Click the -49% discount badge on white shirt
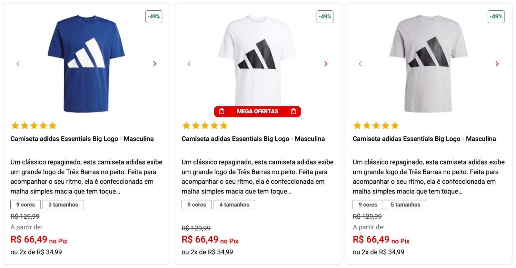 (x=325, y=17)
